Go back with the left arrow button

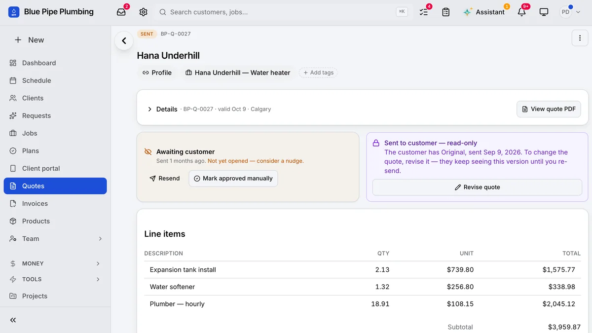point(124,41)
